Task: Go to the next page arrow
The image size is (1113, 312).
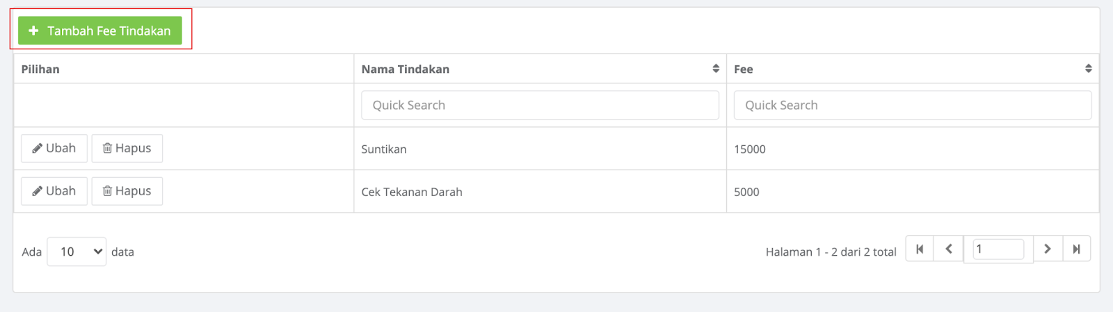Action: [1048, 249]
